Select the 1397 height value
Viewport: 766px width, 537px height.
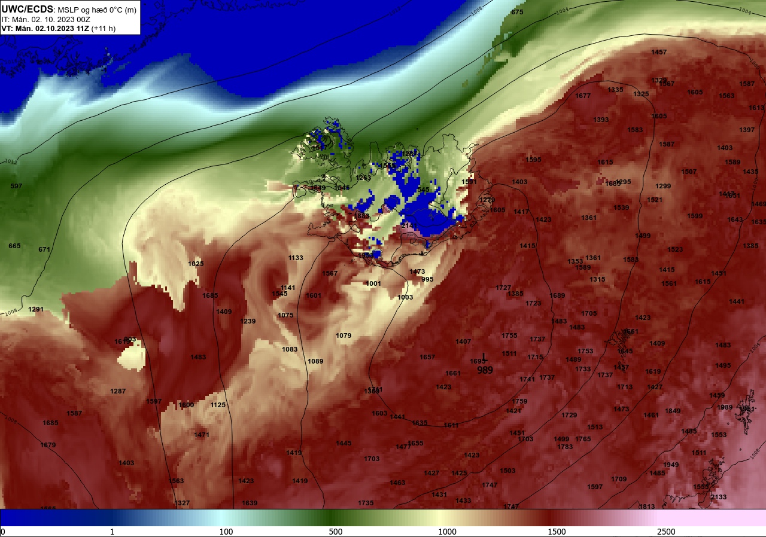click(747, 130)
